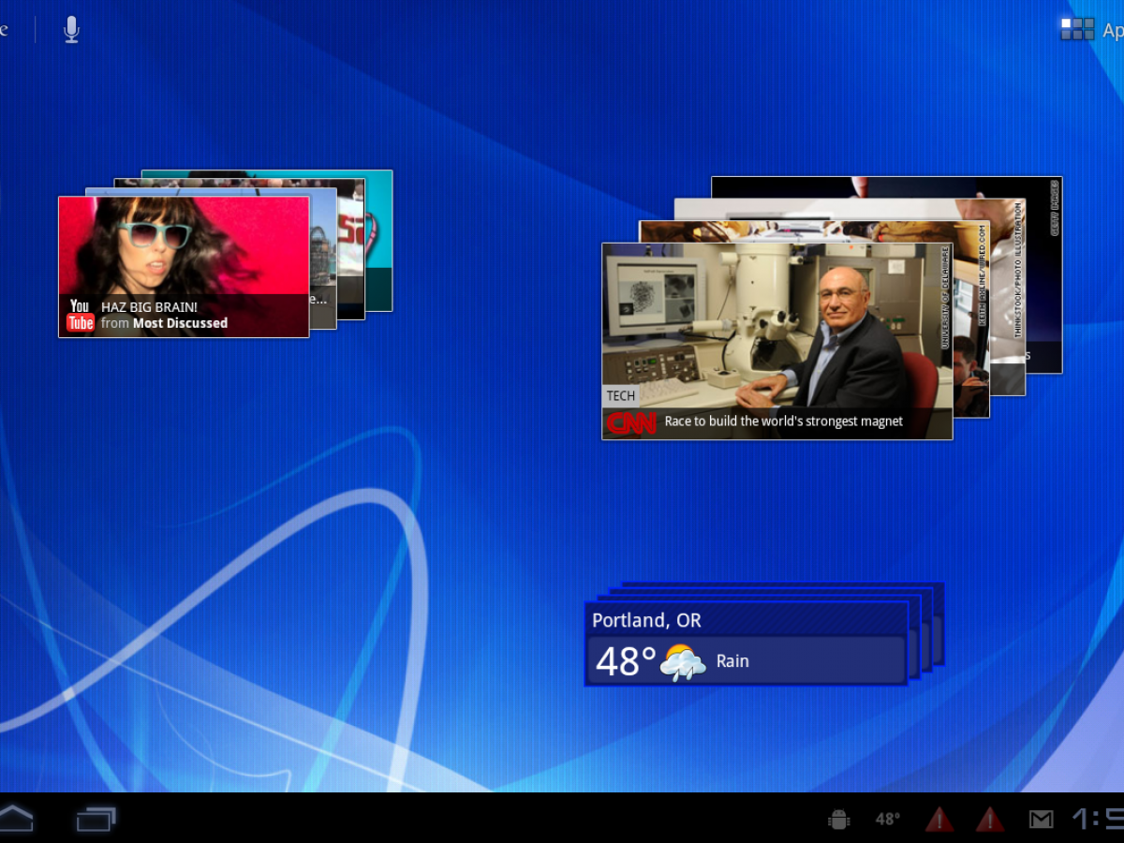1124x843 pixels.
Task: Open the Recent Apps button
Action: pos(96,820)
